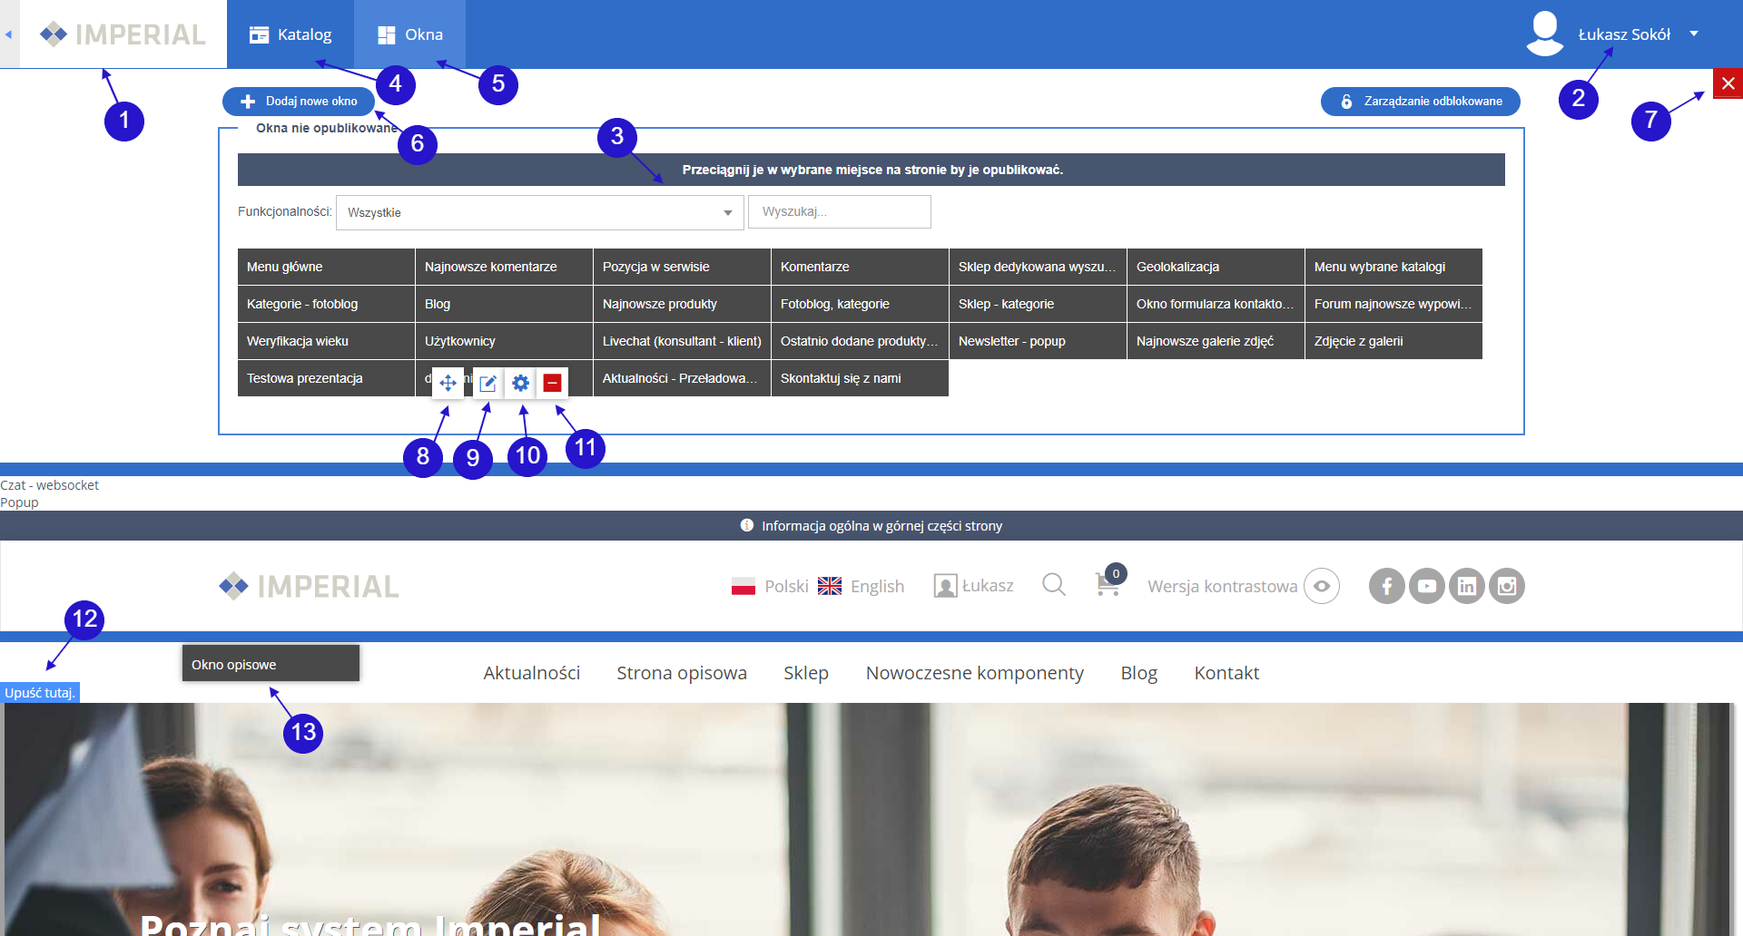Click the LinkedIn social icon

(x=1466, y=586)
